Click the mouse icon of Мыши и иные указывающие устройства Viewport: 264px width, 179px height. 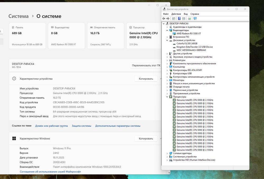click(x=171, y=83)
